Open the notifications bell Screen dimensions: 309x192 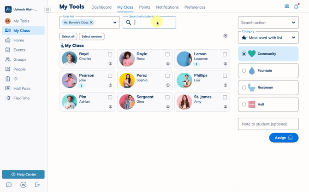click(x=296, y=7)
